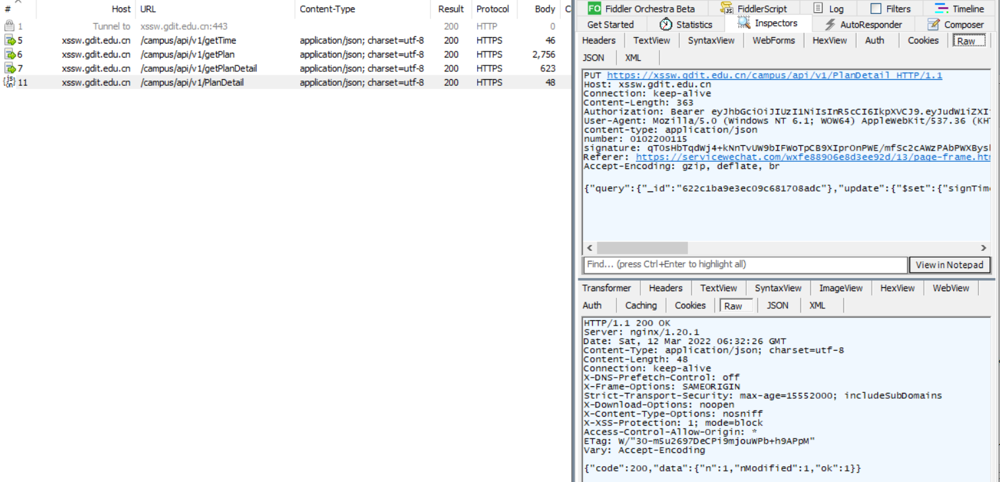The width and height of the screenshot is (1000, 482).
Task: Open the request JSON tab
Action: click(x=594, y=57)
